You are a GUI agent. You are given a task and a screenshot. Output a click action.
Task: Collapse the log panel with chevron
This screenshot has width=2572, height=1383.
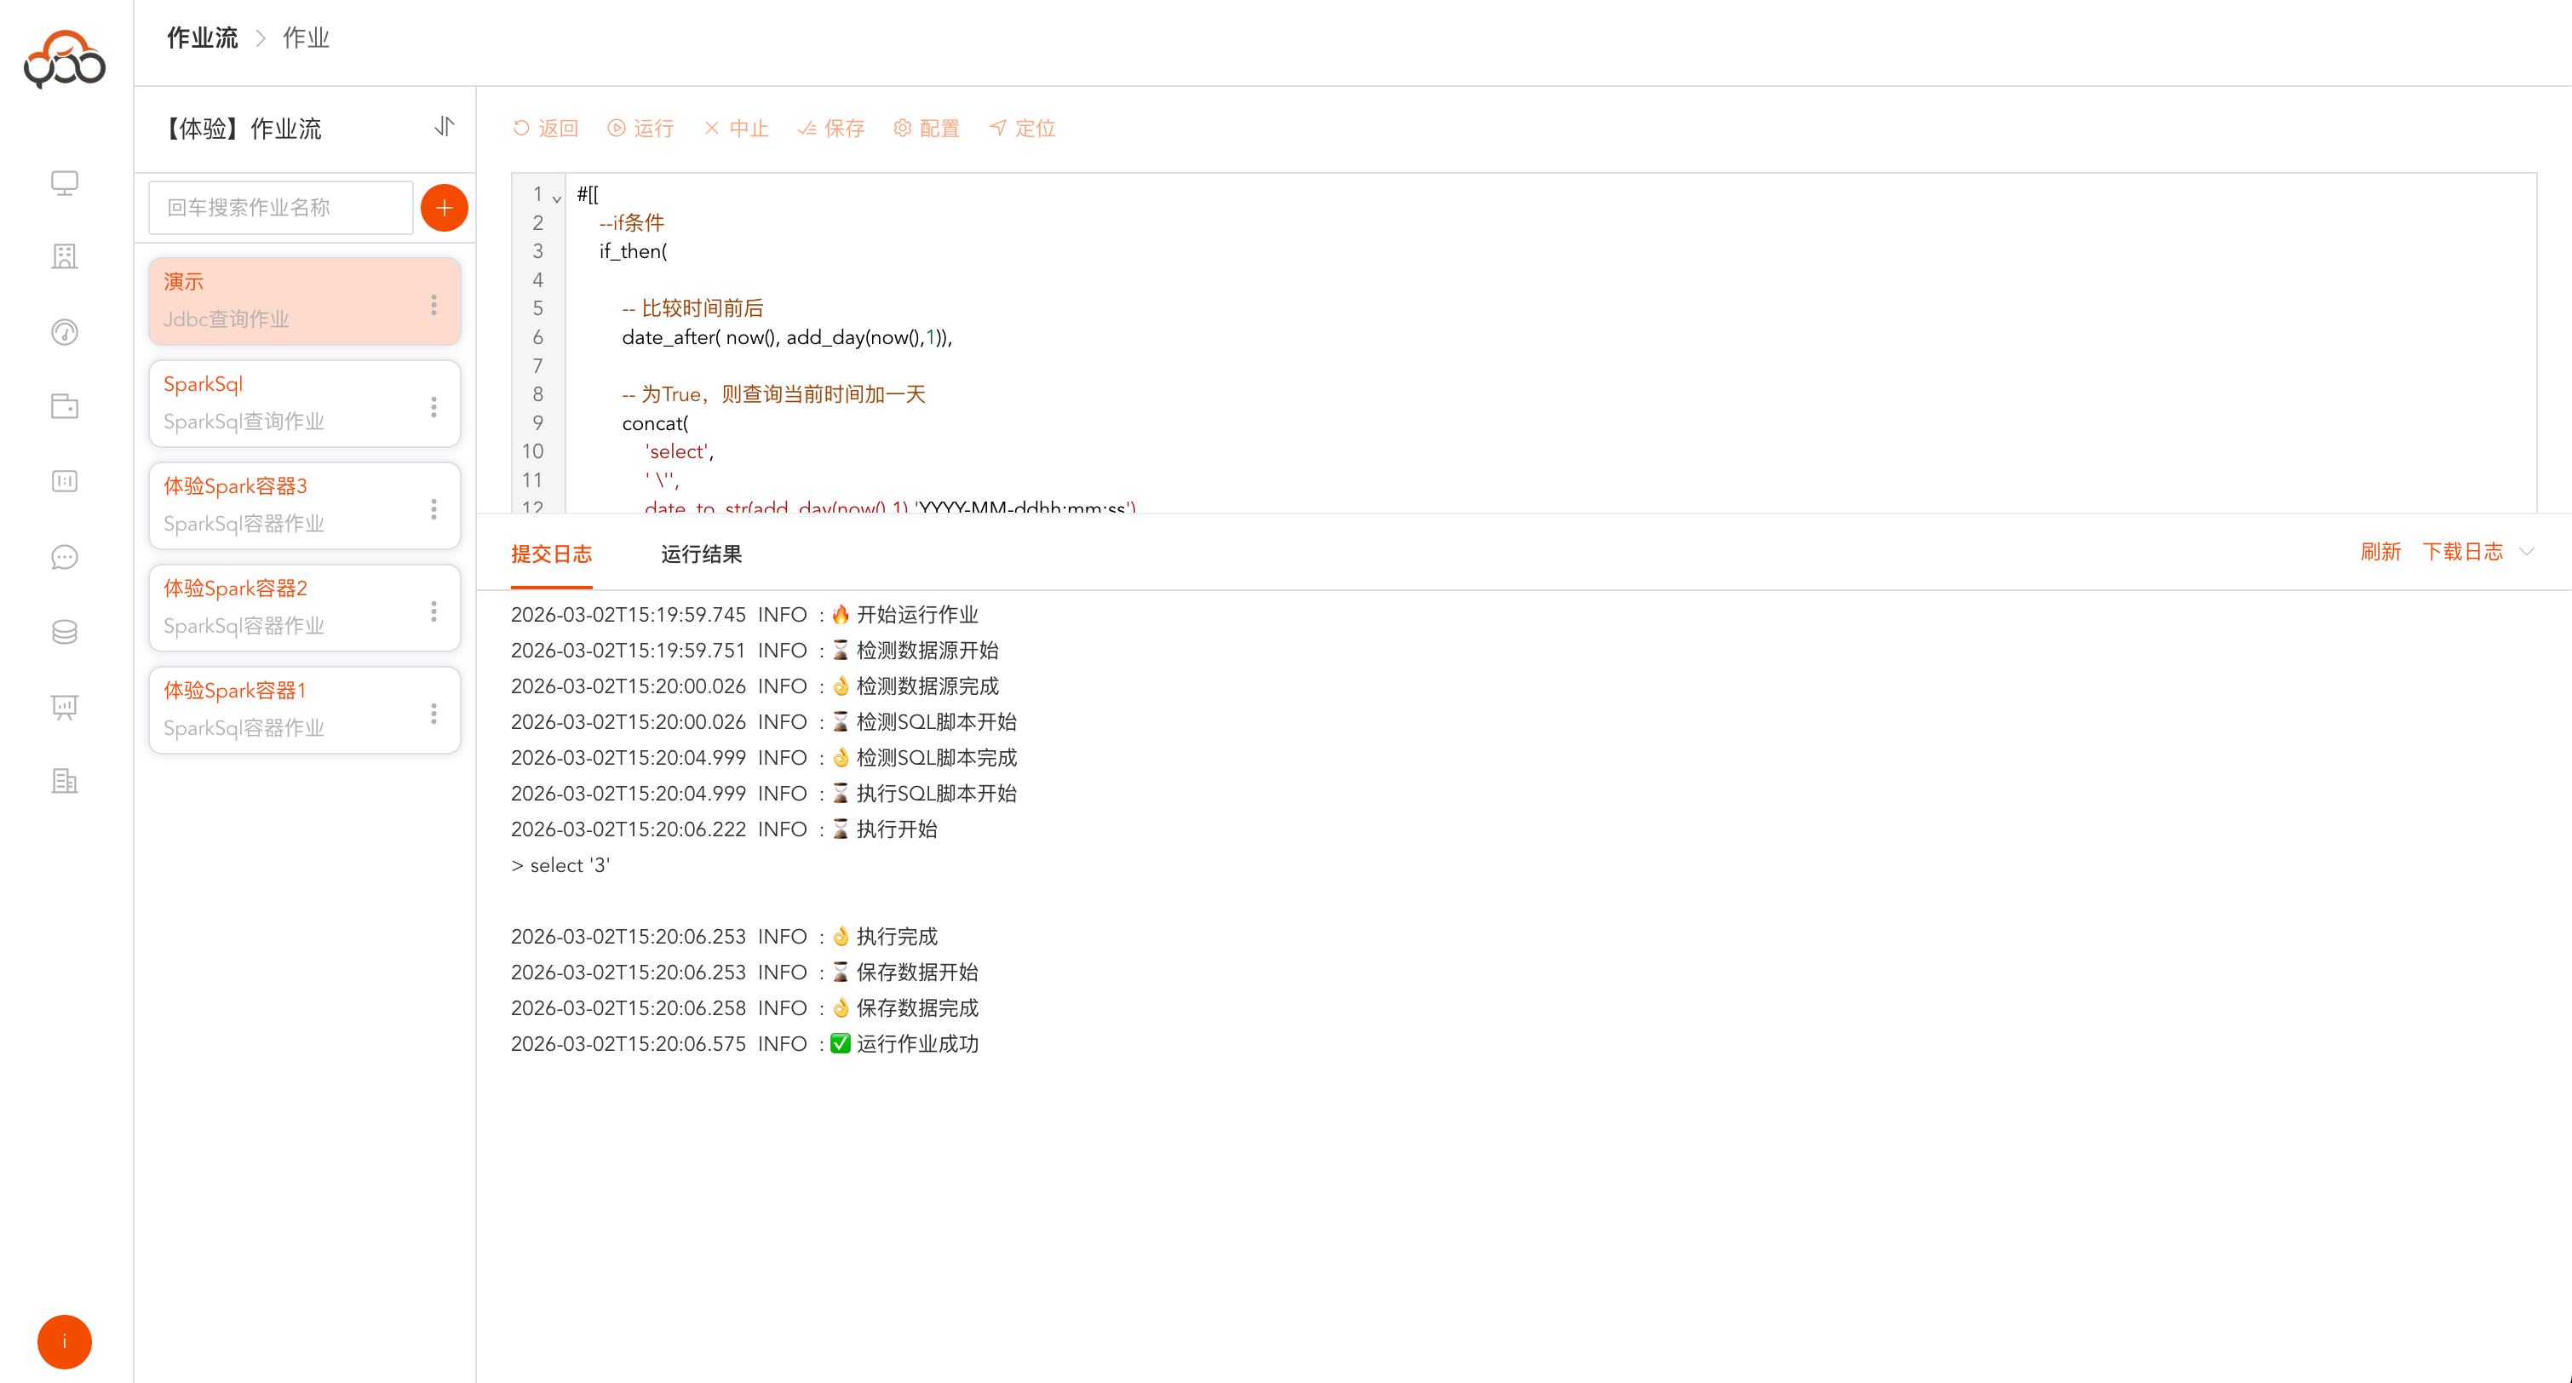point(2527,551)
